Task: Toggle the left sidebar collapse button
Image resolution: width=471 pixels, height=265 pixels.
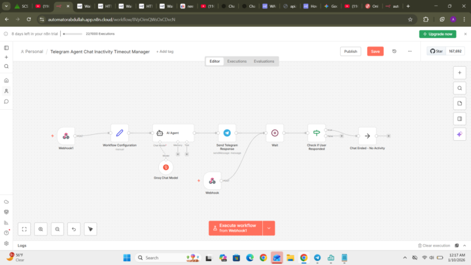Action: point(7,48)
